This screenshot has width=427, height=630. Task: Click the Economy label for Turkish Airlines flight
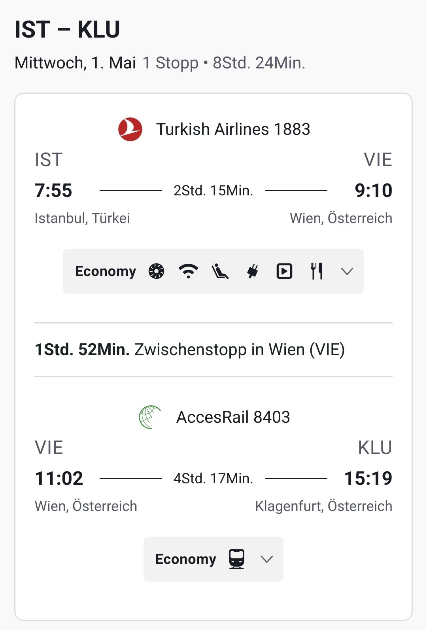[x=106, y=271]
